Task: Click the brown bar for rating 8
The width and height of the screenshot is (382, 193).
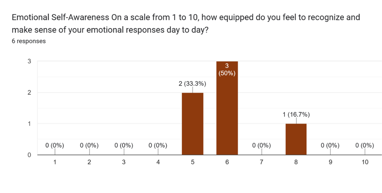Action: tap(296, 139)
